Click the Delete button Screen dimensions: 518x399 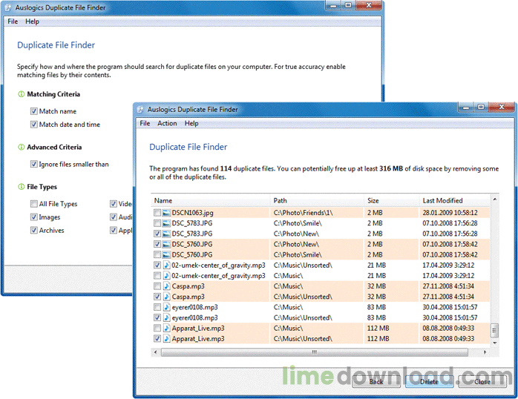pyautogui.click(x=429, y=381)
